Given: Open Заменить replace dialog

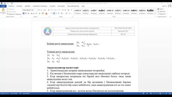Looking at the screenshot, I should pos(162,11).
